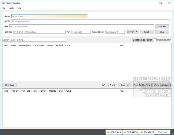Screen dimensions: 174x135
Task: Open the File menu
Action: (x=4, y=8)
